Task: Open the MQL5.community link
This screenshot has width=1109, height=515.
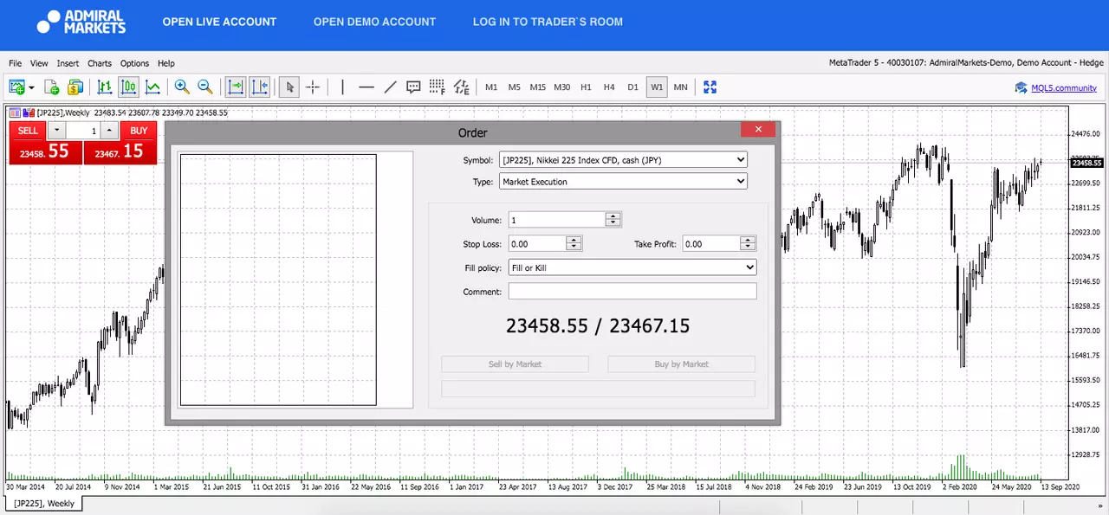Action: (x=1064, y=87)
